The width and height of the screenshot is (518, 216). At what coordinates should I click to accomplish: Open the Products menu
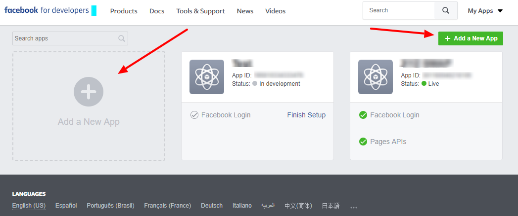(x=124, y=11)
